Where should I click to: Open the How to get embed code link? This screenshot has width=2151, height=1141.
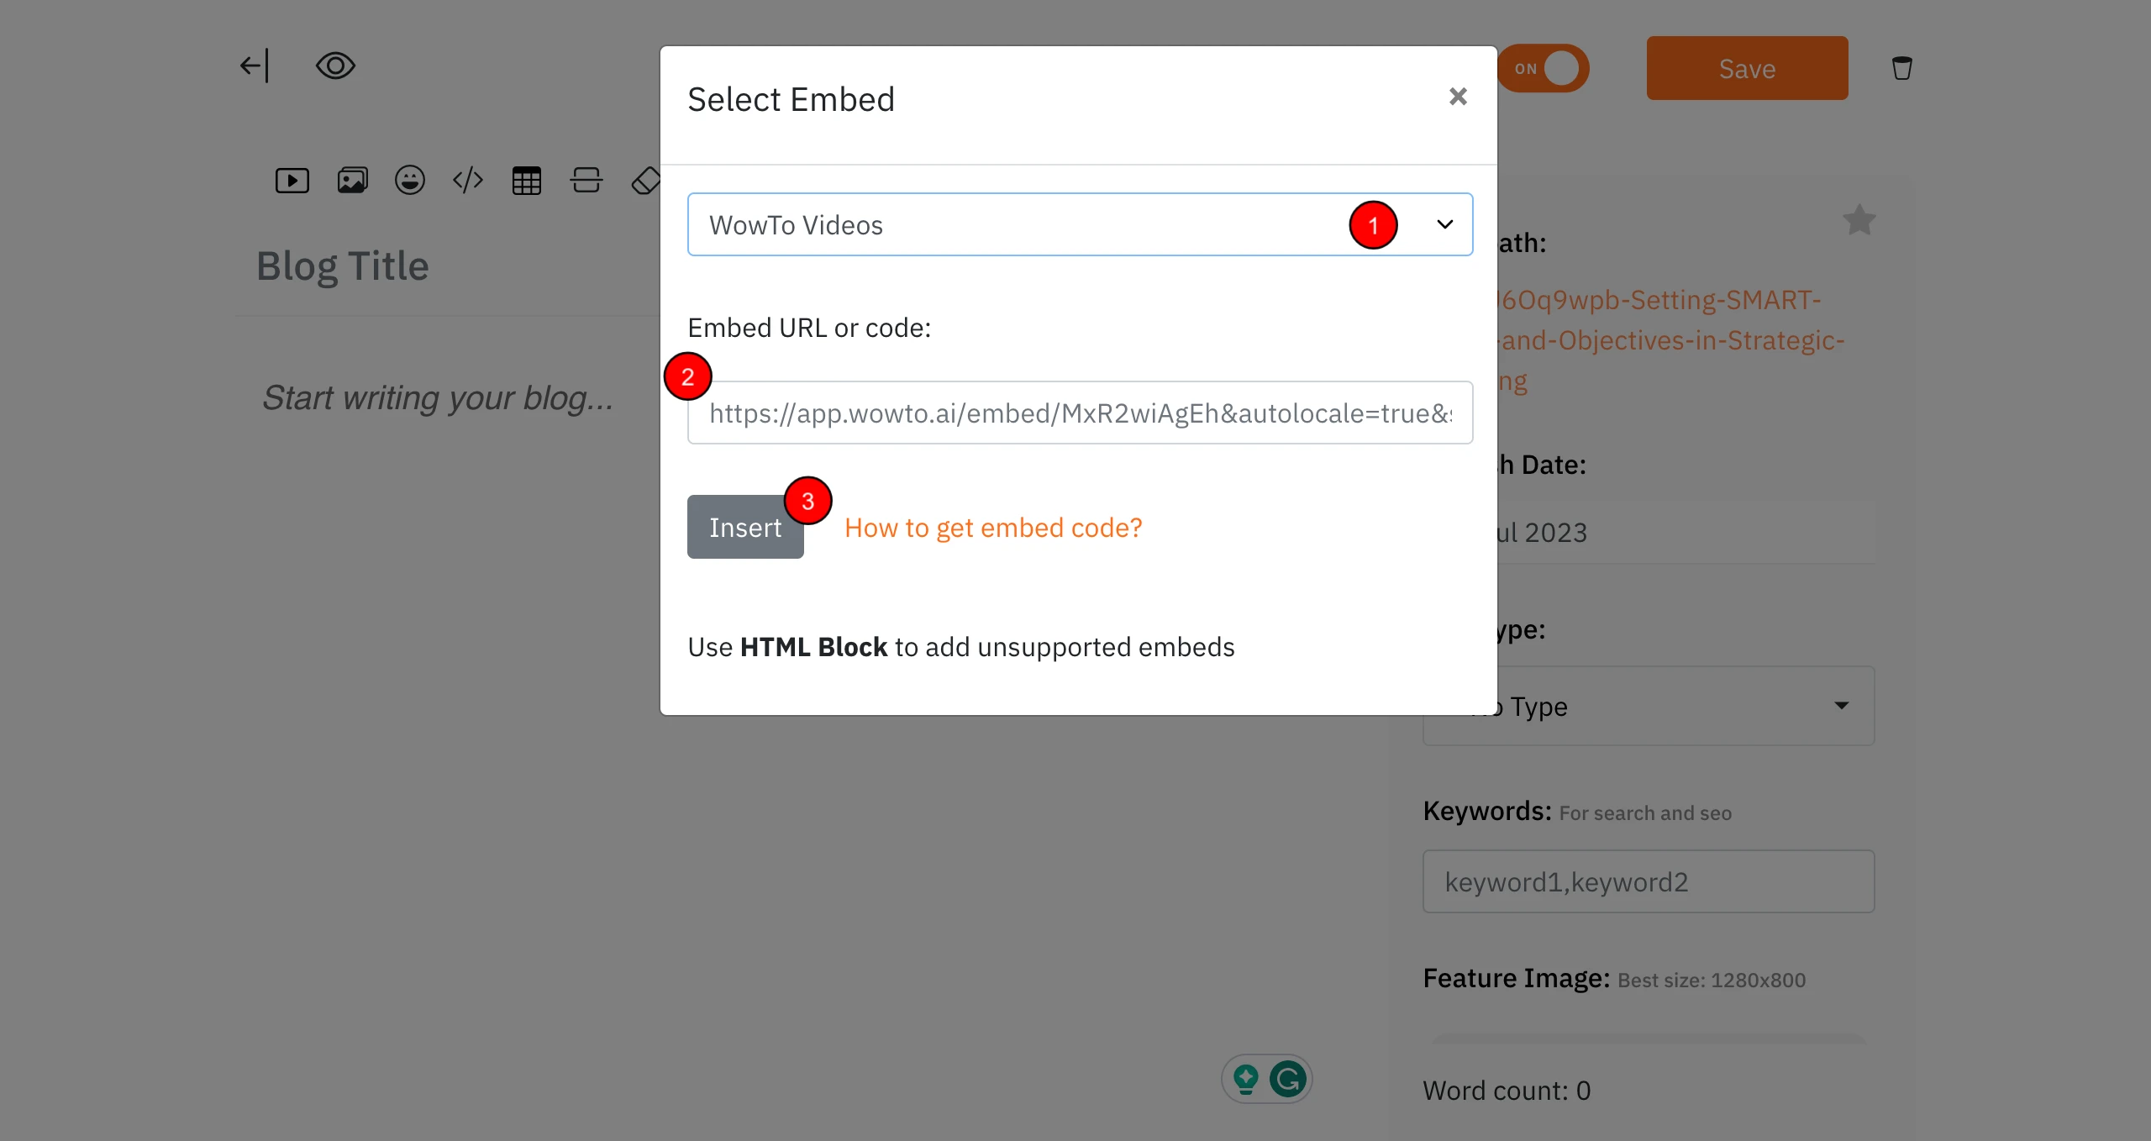pyautogui.click(x=993, y=528)
